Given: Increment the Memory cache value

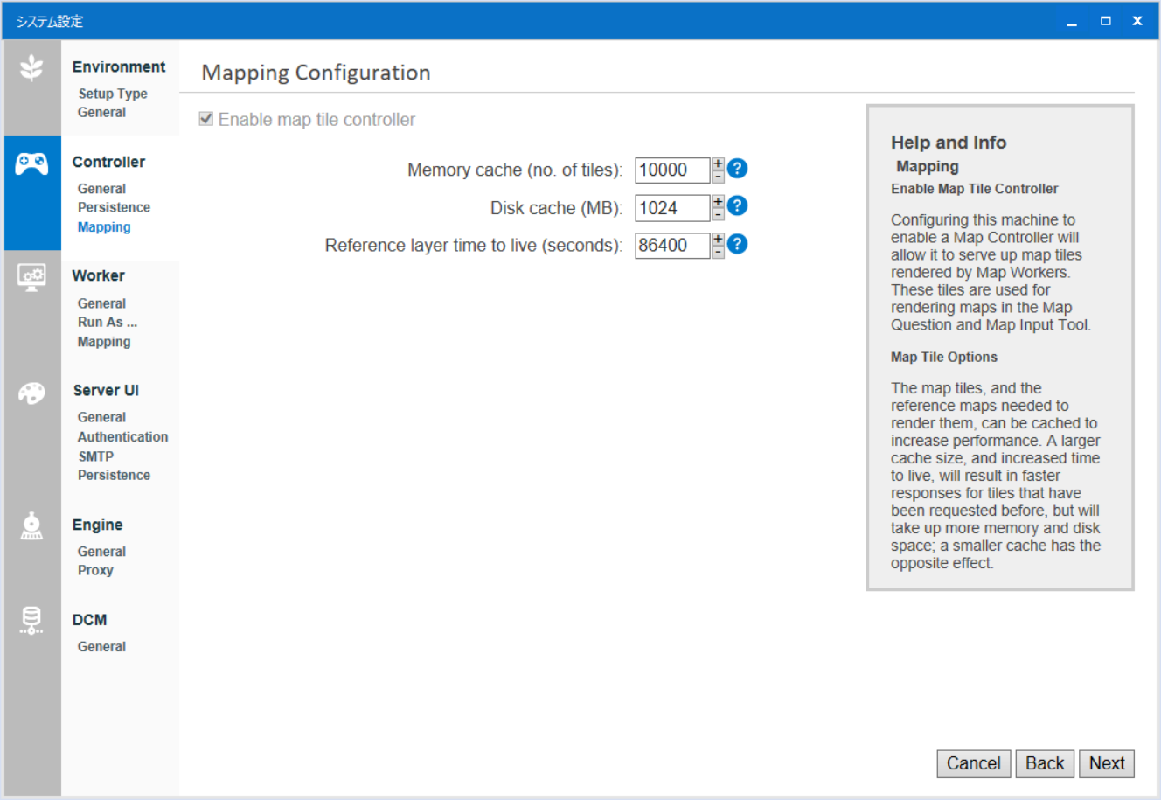Looking at the screenshot, I should pos(717,163).
